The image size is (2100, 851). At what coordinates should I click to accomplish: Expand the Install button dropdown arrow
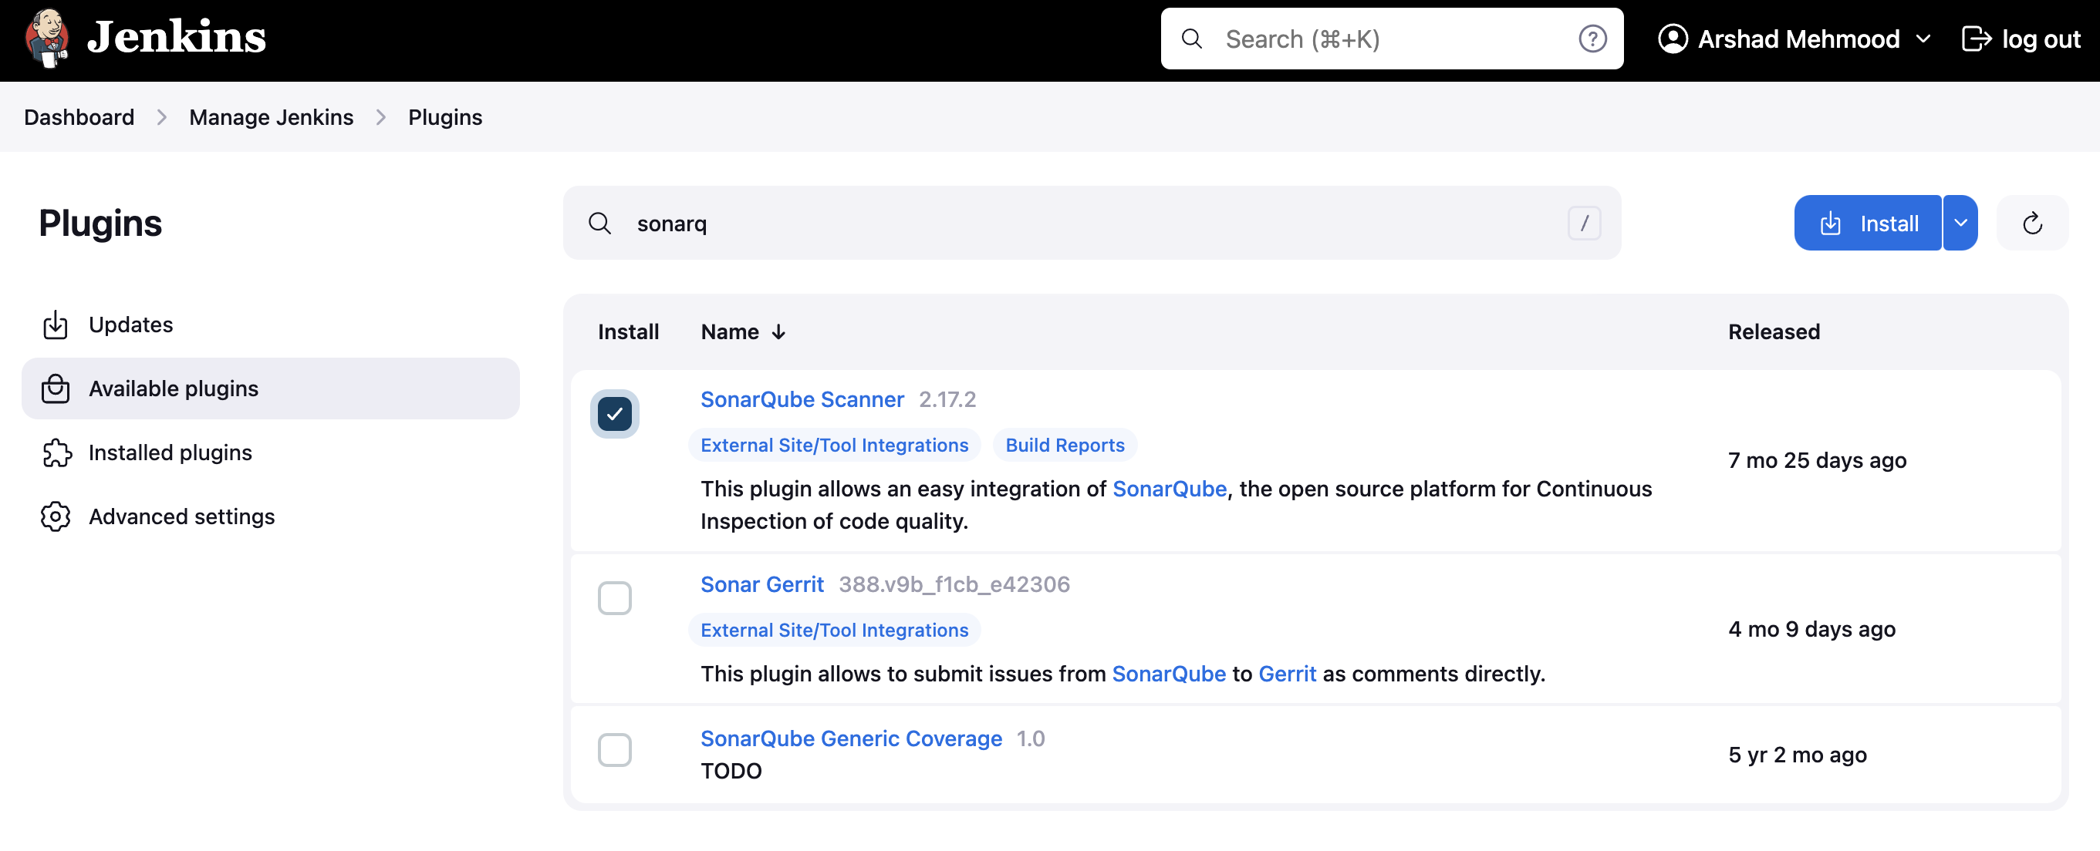pos(1960,223)
